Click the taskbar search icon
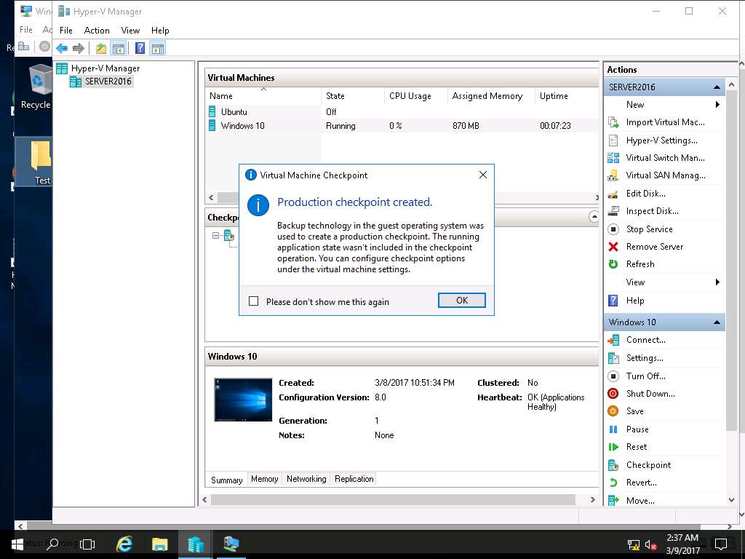 52,544
